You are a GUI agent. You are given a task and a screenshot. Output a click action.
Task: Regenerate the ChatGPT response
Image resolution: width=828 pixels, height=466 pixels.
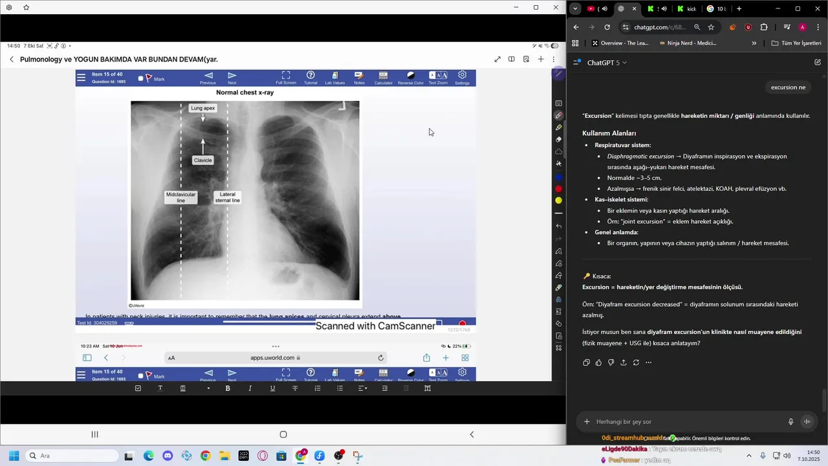(x=636, y=362)
